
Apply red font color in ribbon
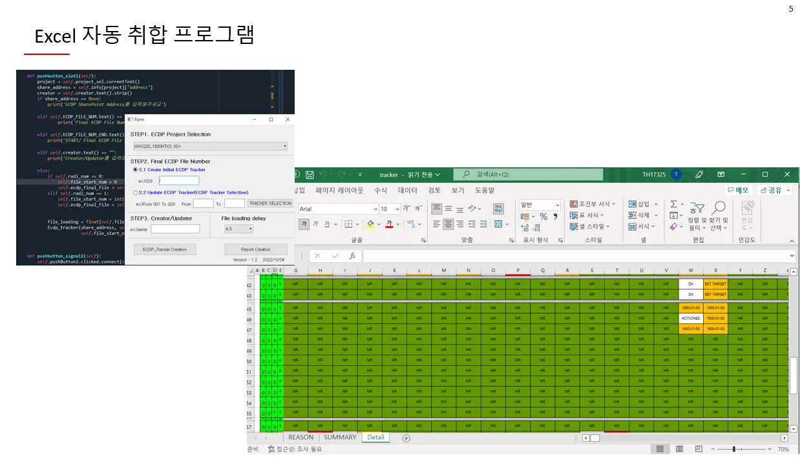click(389, 224)
